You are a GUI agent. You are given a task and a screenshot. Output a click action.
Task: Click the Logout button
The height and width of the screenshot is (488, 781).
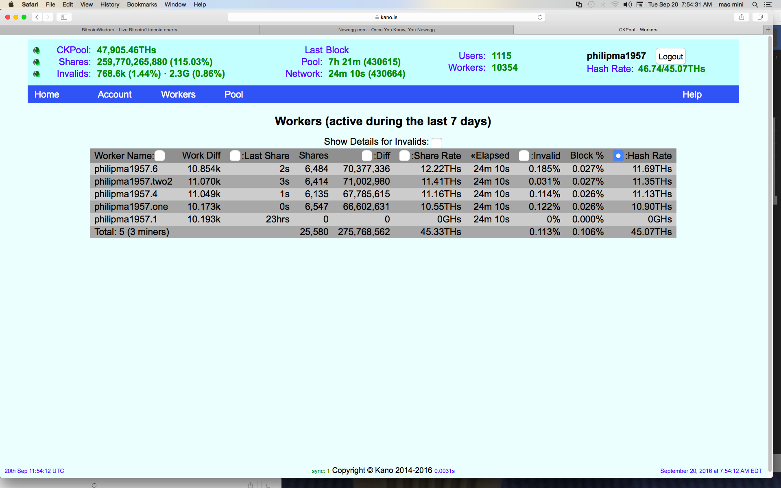click(x=671, y=57)
